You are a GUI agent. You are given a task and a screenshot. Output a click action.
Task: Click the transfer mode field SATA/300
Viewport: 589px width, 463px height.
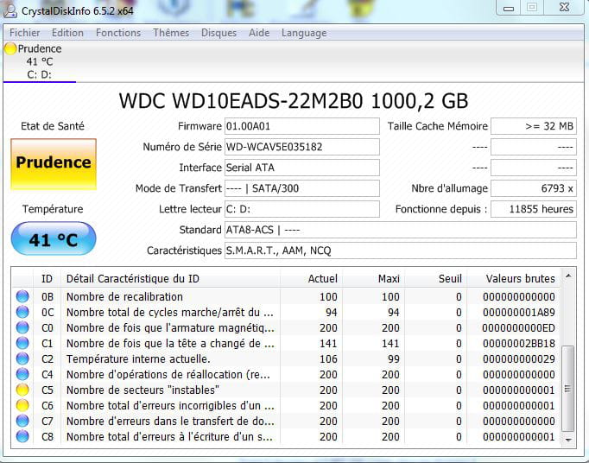click(302, 188)
